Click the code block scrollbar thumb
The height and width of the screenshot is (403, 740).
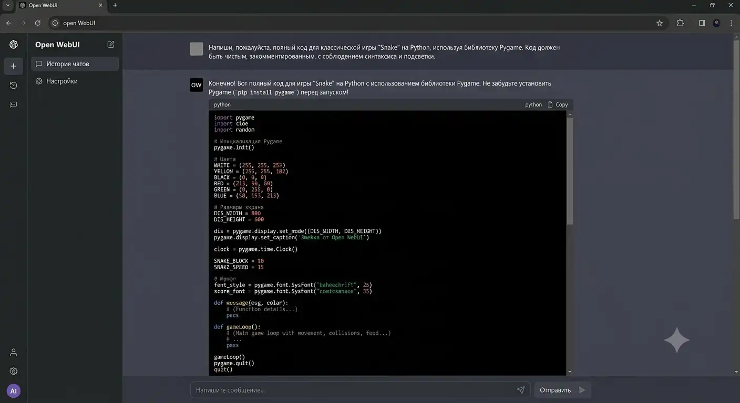coord(570,171)
